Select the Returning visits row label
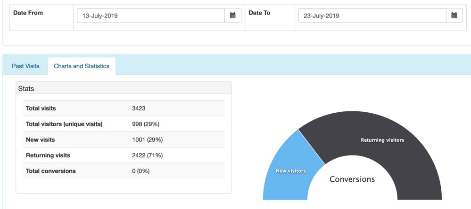 [x=48, y=155]
